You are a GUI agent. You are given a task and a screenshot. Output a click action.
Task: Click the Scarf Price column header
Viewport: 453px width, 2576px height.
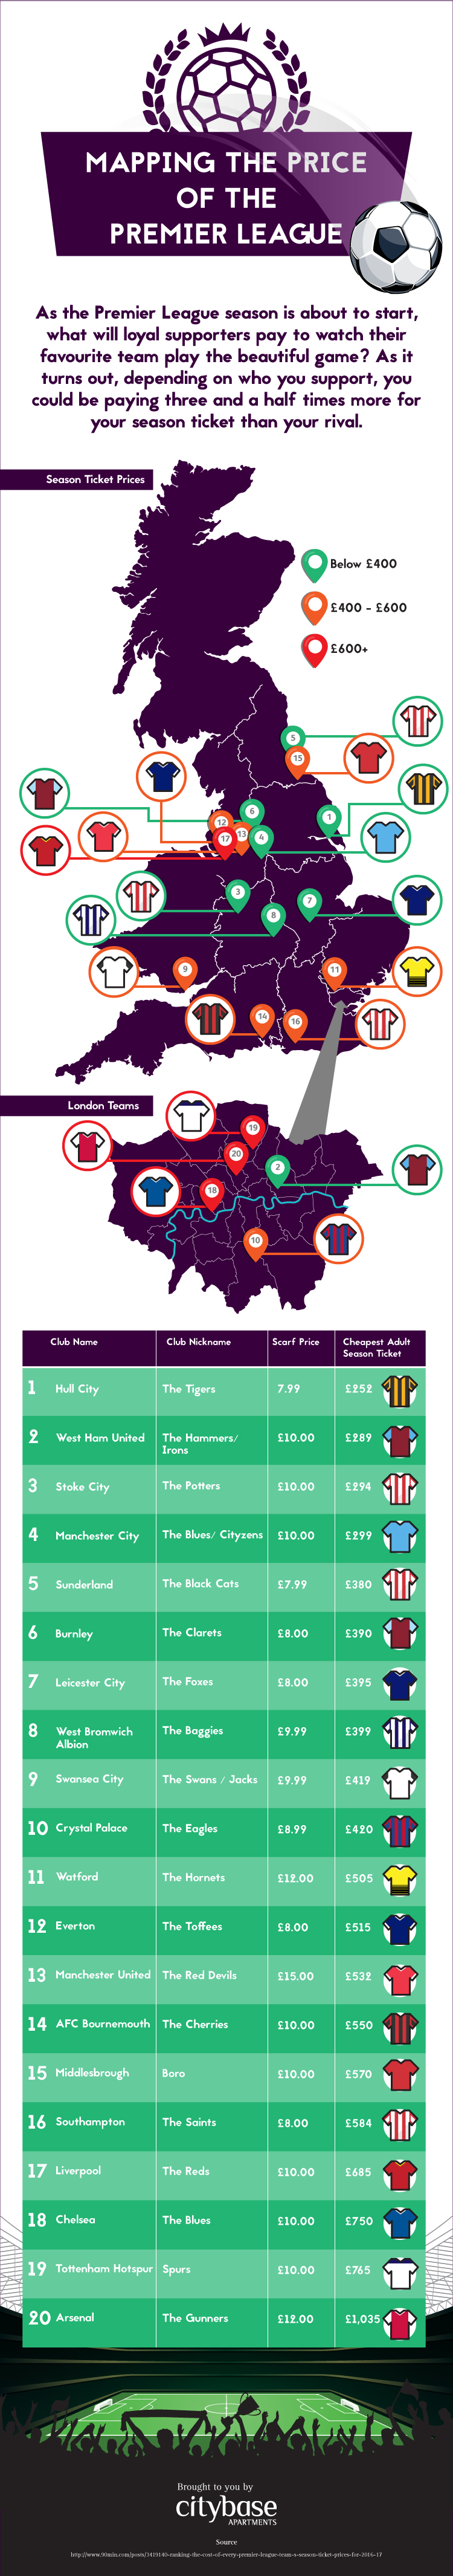pyautogui.click(x=295, y=1342)
